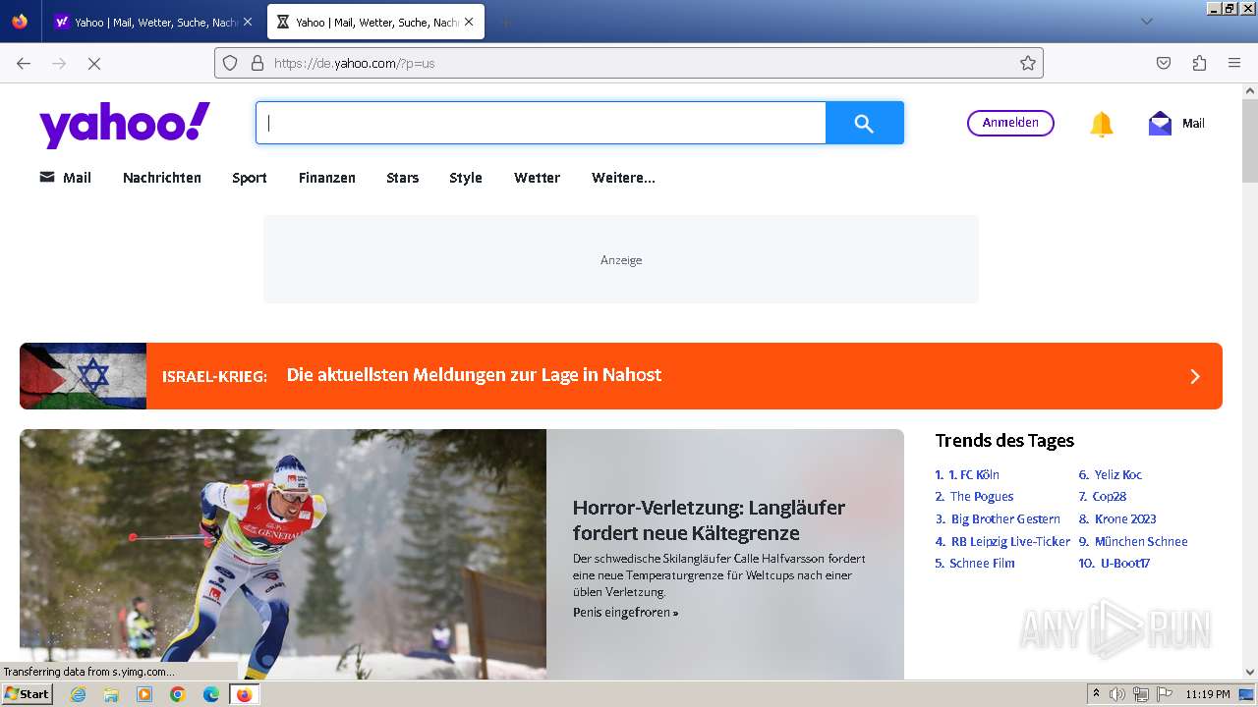Open network tray icon
1258x707 pixels.
[1141, 694]
